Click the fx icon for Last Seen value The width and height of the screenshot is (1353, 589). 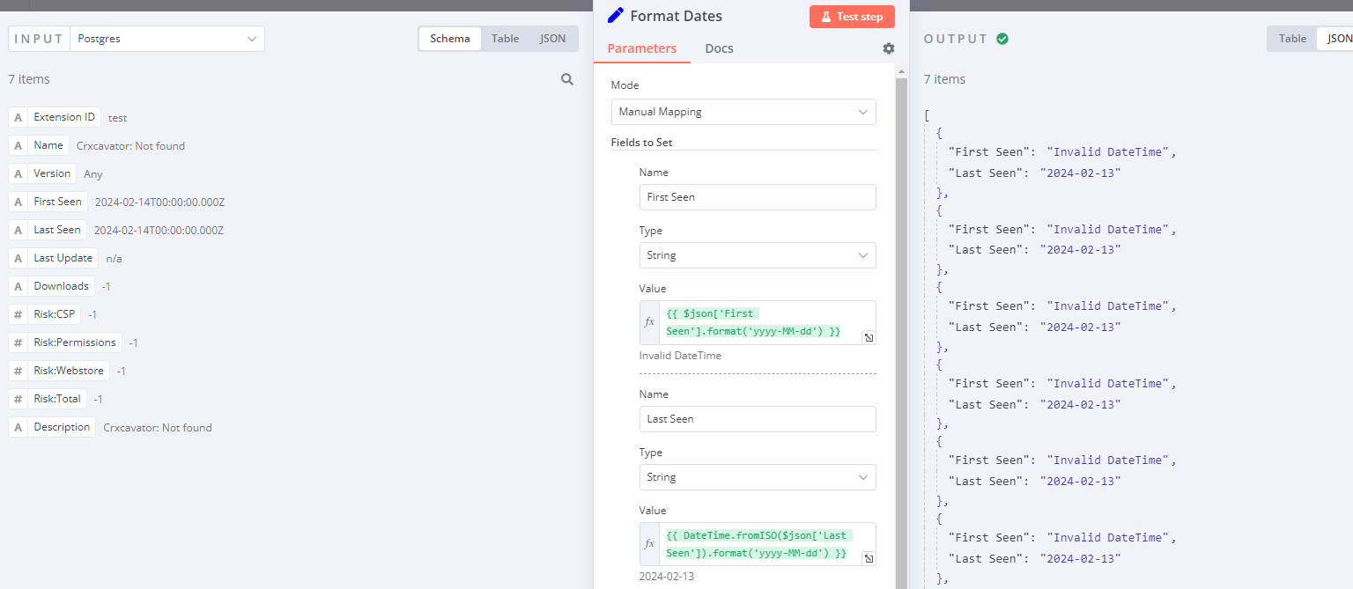(650, 544)
